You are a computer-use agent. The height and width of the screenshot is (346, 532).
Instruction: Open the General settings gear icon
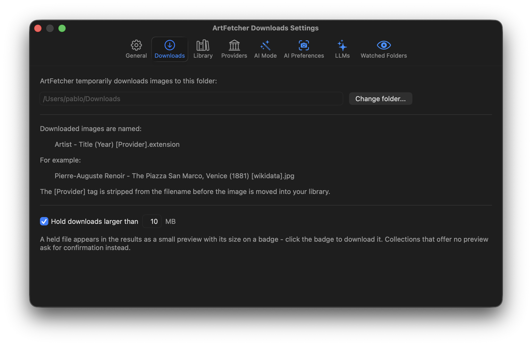[136, 45]
